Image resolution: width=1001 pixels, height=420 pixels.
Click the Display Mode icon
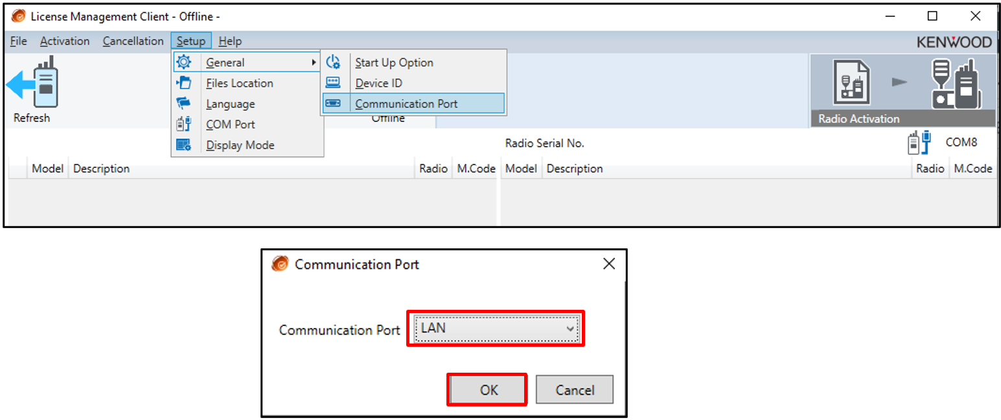pyautogui.click(x=184, y=145)
